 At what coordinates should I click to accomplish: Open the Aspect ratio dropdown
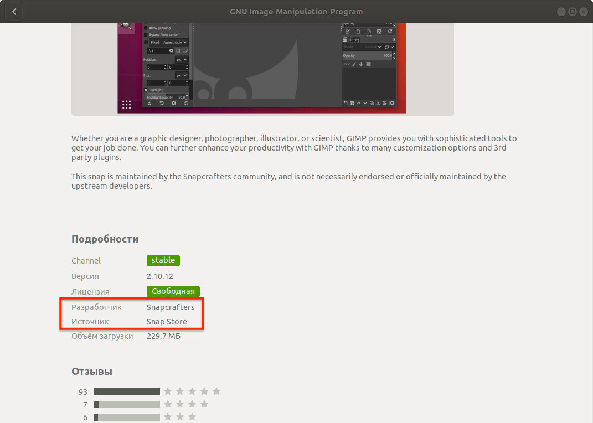click(175, 42)
